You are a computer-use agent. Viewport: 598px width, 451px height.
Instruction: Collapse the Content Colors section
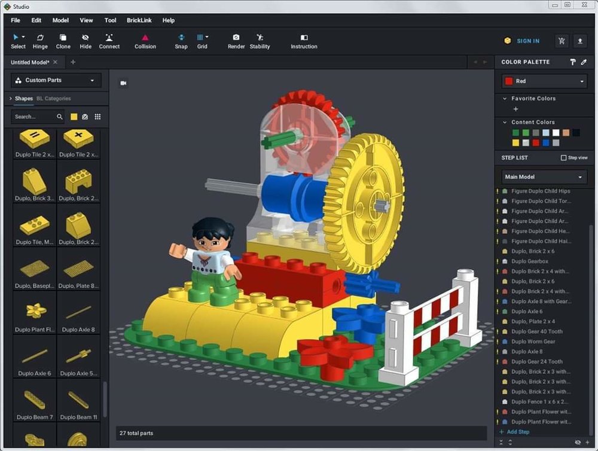(x=505, y=122)
